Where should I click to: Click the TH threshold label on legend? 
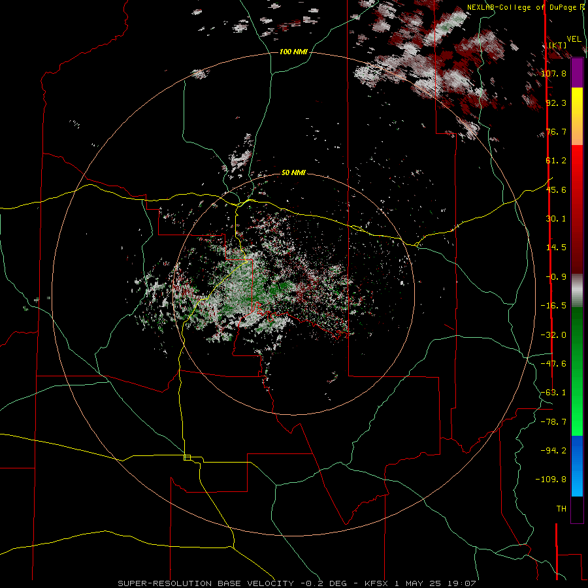pyautogui.click(x=561, y=509)
